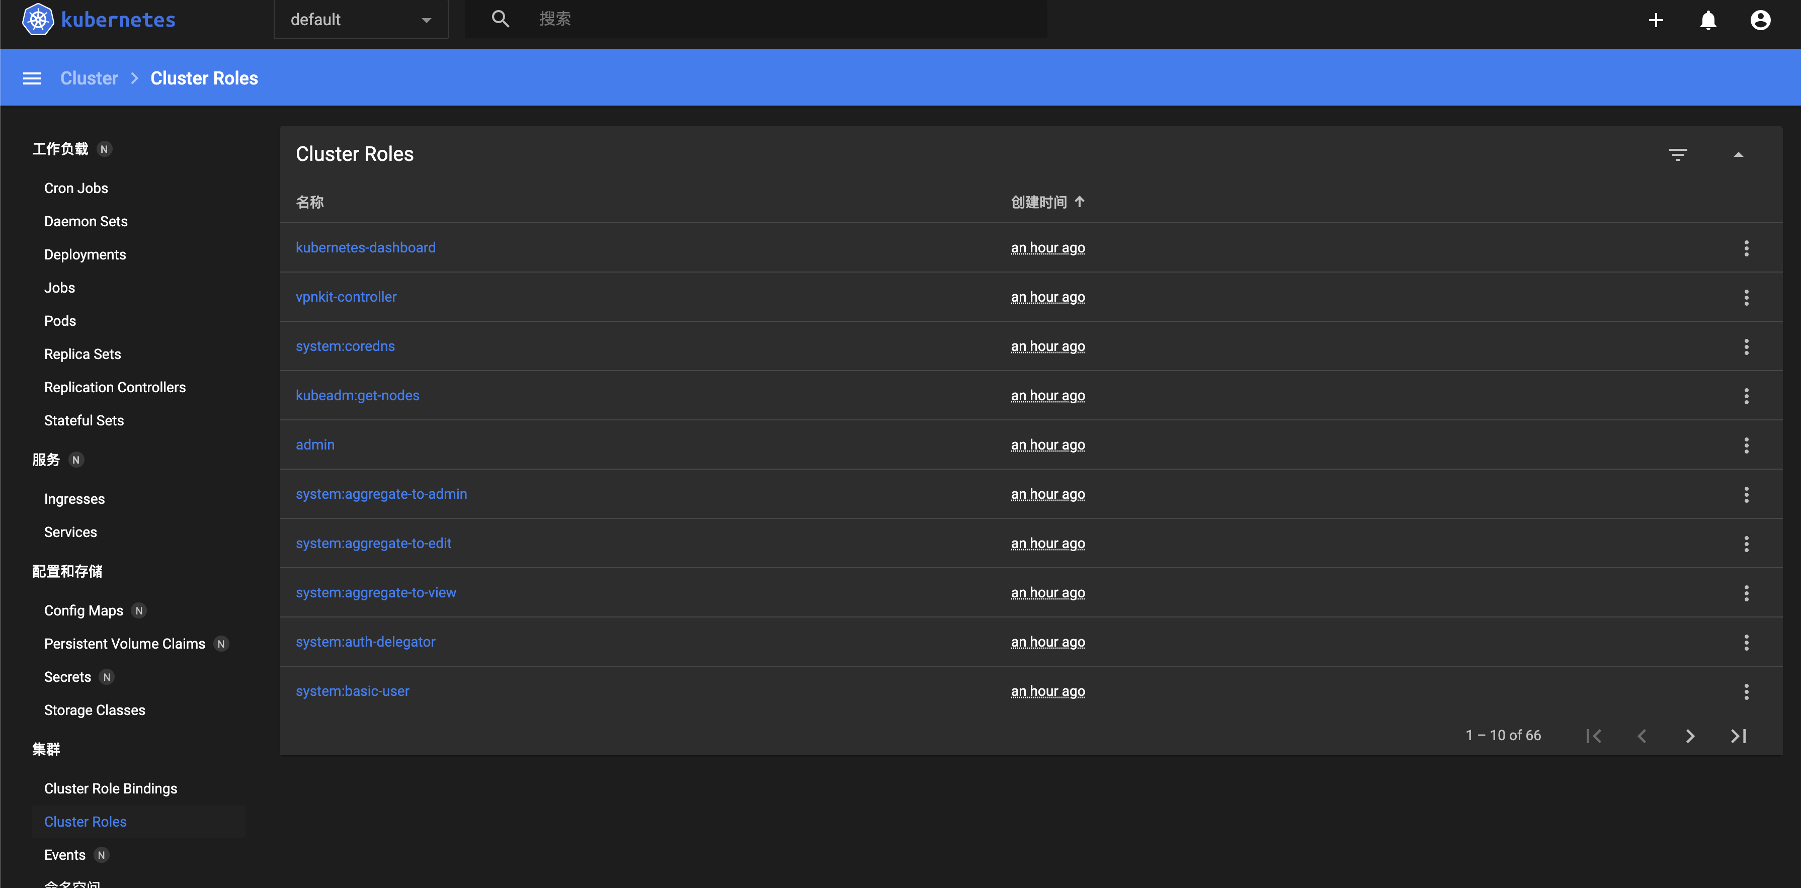
Task: Open Pods in sidebar
Action: point(60,321)
